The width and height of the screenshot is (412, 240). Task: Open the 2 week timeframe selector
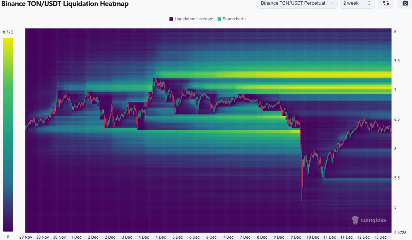tap(357, 3)
